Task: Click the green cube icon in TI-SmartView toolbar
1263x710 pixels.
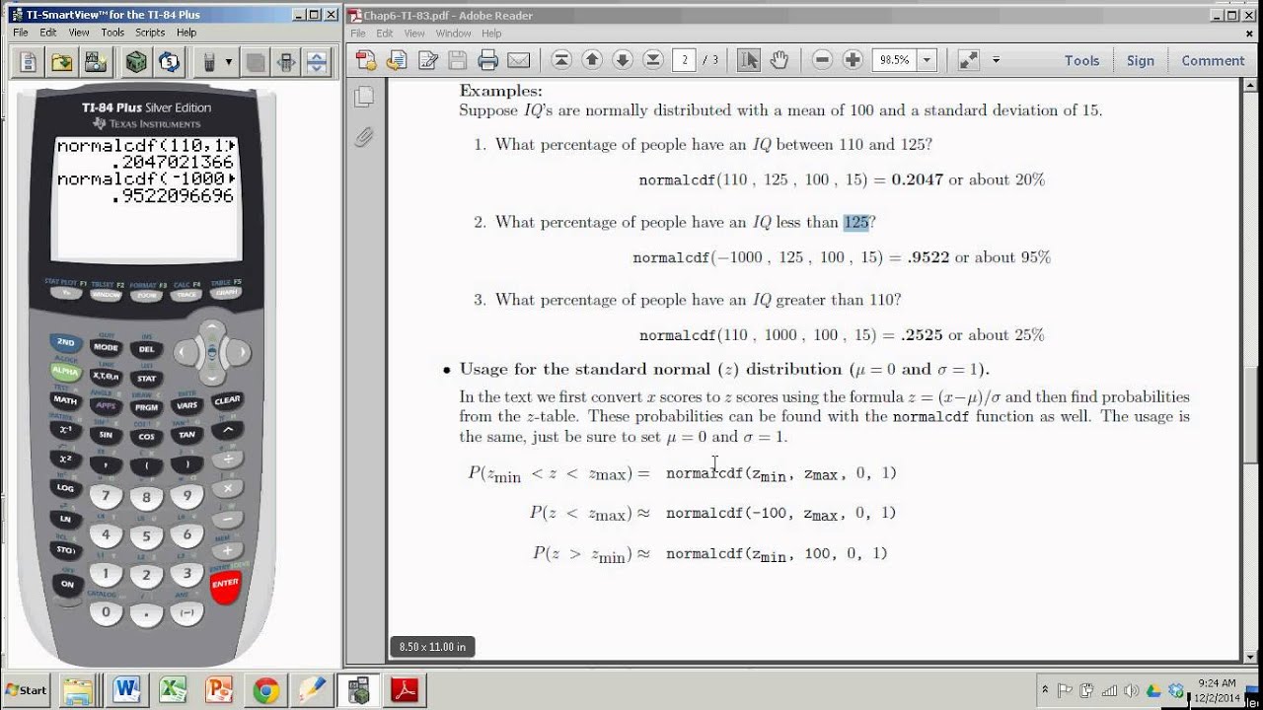Action: (x=136, y=62)
